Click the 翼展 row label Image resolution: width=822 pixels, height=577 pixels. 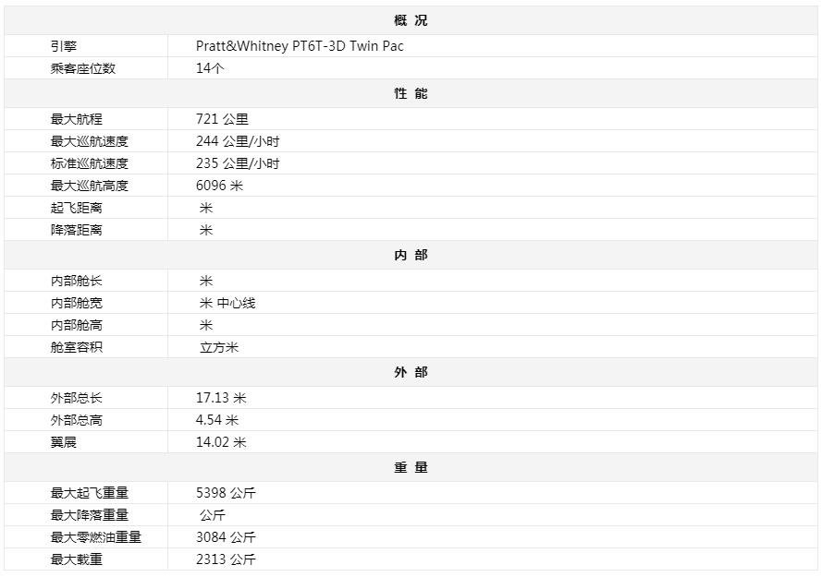coord(64,442)
